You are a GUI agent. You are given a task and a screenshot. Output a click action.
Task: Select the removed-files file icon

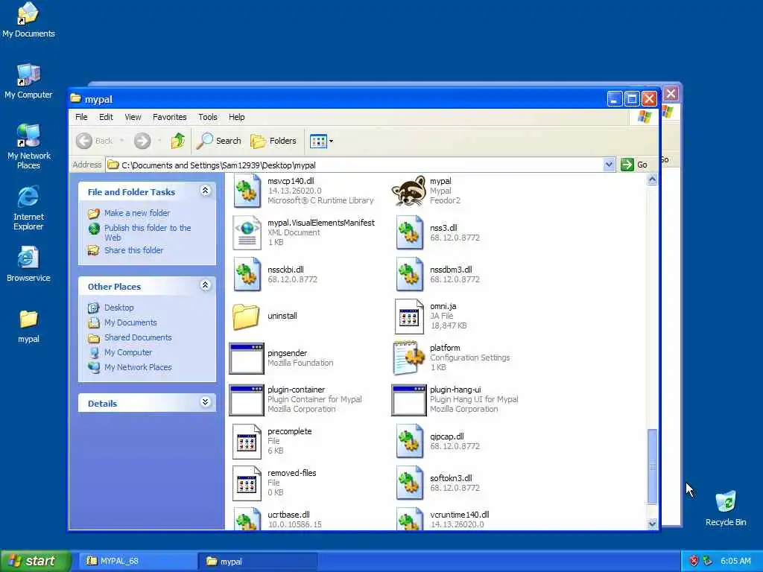point(247,483)
